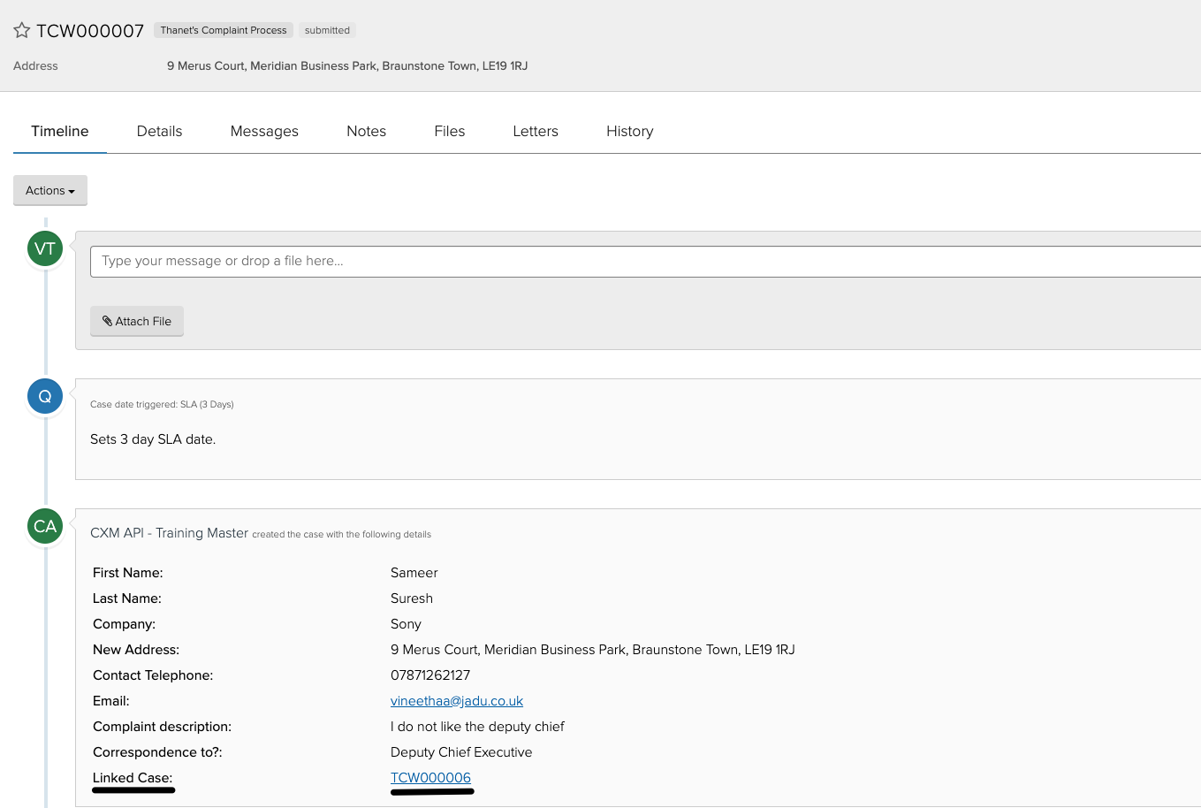Screen dimensions: 1201x808
Task: Open the Details tab
Action: click(159, 131)
